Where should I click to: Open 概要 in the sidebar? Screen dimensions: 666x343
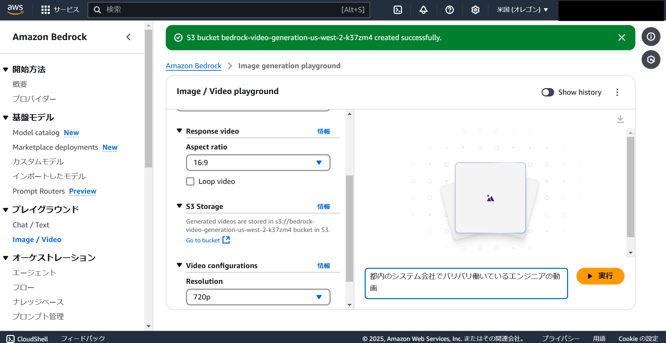(x=20, y=84)
